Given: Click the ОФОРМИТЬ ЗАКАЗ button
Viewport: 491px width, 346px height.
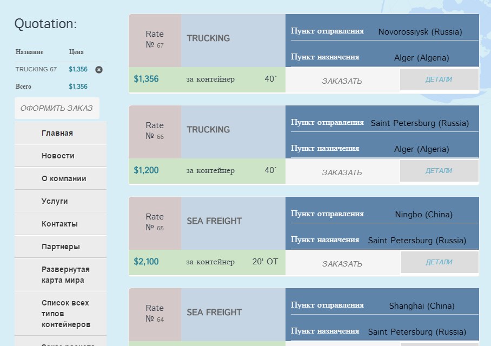Looking at the screenshot, I should [57, 108].
